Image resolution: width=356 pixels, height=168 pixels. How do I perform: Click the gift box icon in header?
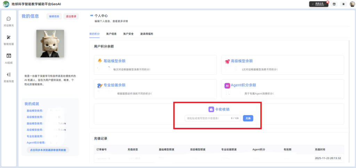[334, 4]
